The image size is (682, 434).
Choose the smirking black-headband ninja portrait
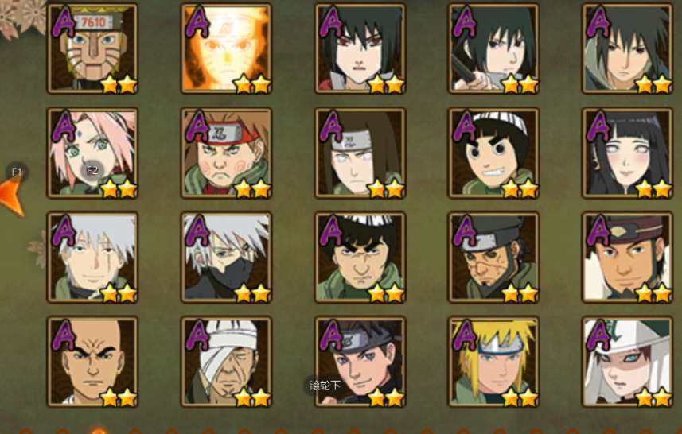pyautogui.click(x=360, y=362)
